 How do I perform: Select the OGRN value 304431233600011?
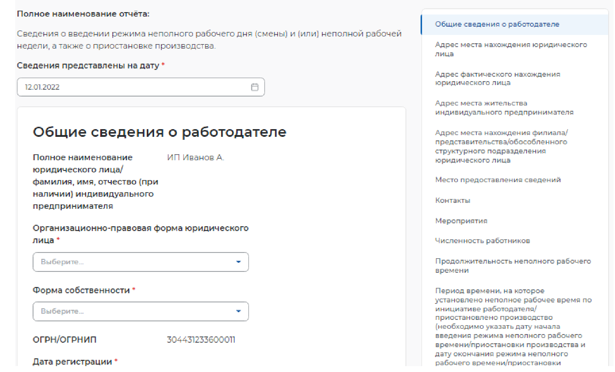(201, 340)
